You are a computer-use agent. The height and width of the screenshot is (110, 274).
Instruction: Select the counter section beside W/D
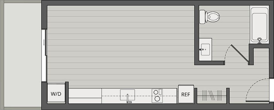tap(85, 96)
